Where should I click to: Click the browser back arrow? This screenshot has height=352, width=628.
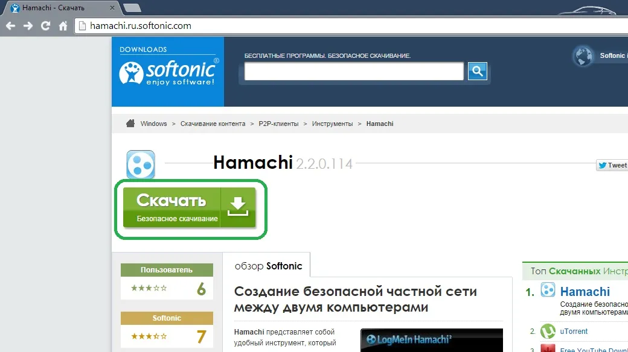coord(10,26)
